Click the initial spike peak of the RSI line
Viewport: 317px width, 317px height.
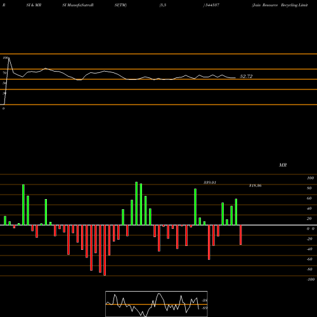[x=9, y=58]
